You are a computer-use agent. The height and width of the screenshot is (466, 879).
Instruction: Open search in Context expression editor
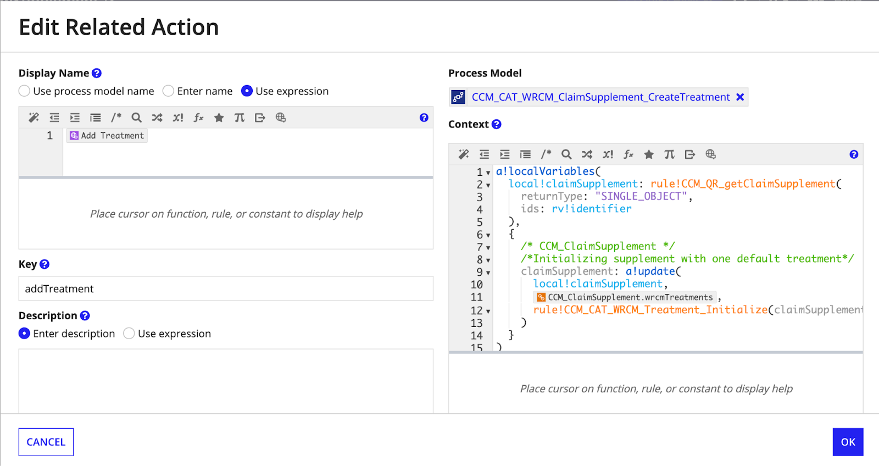[566, 154]
